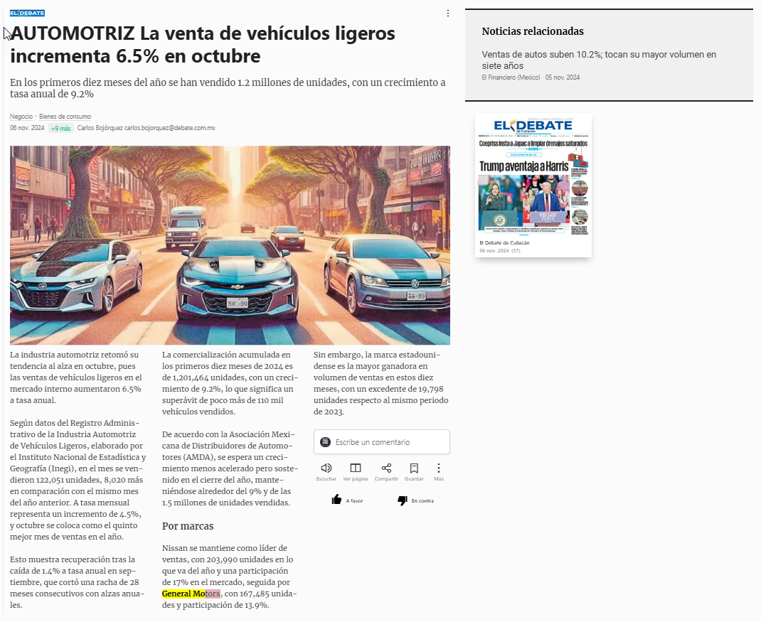Open Ver página view
Image resolution: width=761 pixels, height=622 pixels.
[356, 471]
